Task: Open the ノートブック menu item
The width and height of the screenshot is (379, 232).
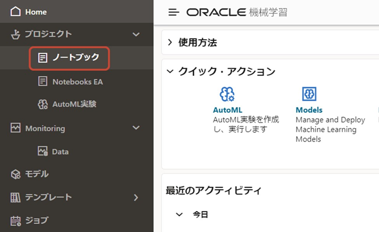Action: pos(69,58)
